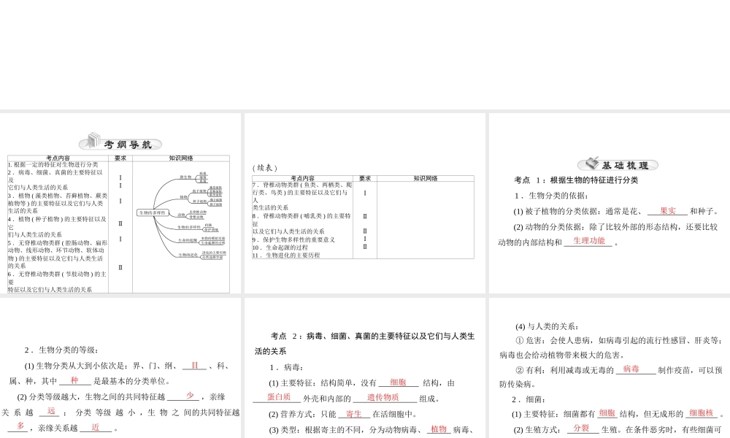Click the red answer 近
Image resolution: width=730 pixels, height=438 pixels.
[96, 427]
